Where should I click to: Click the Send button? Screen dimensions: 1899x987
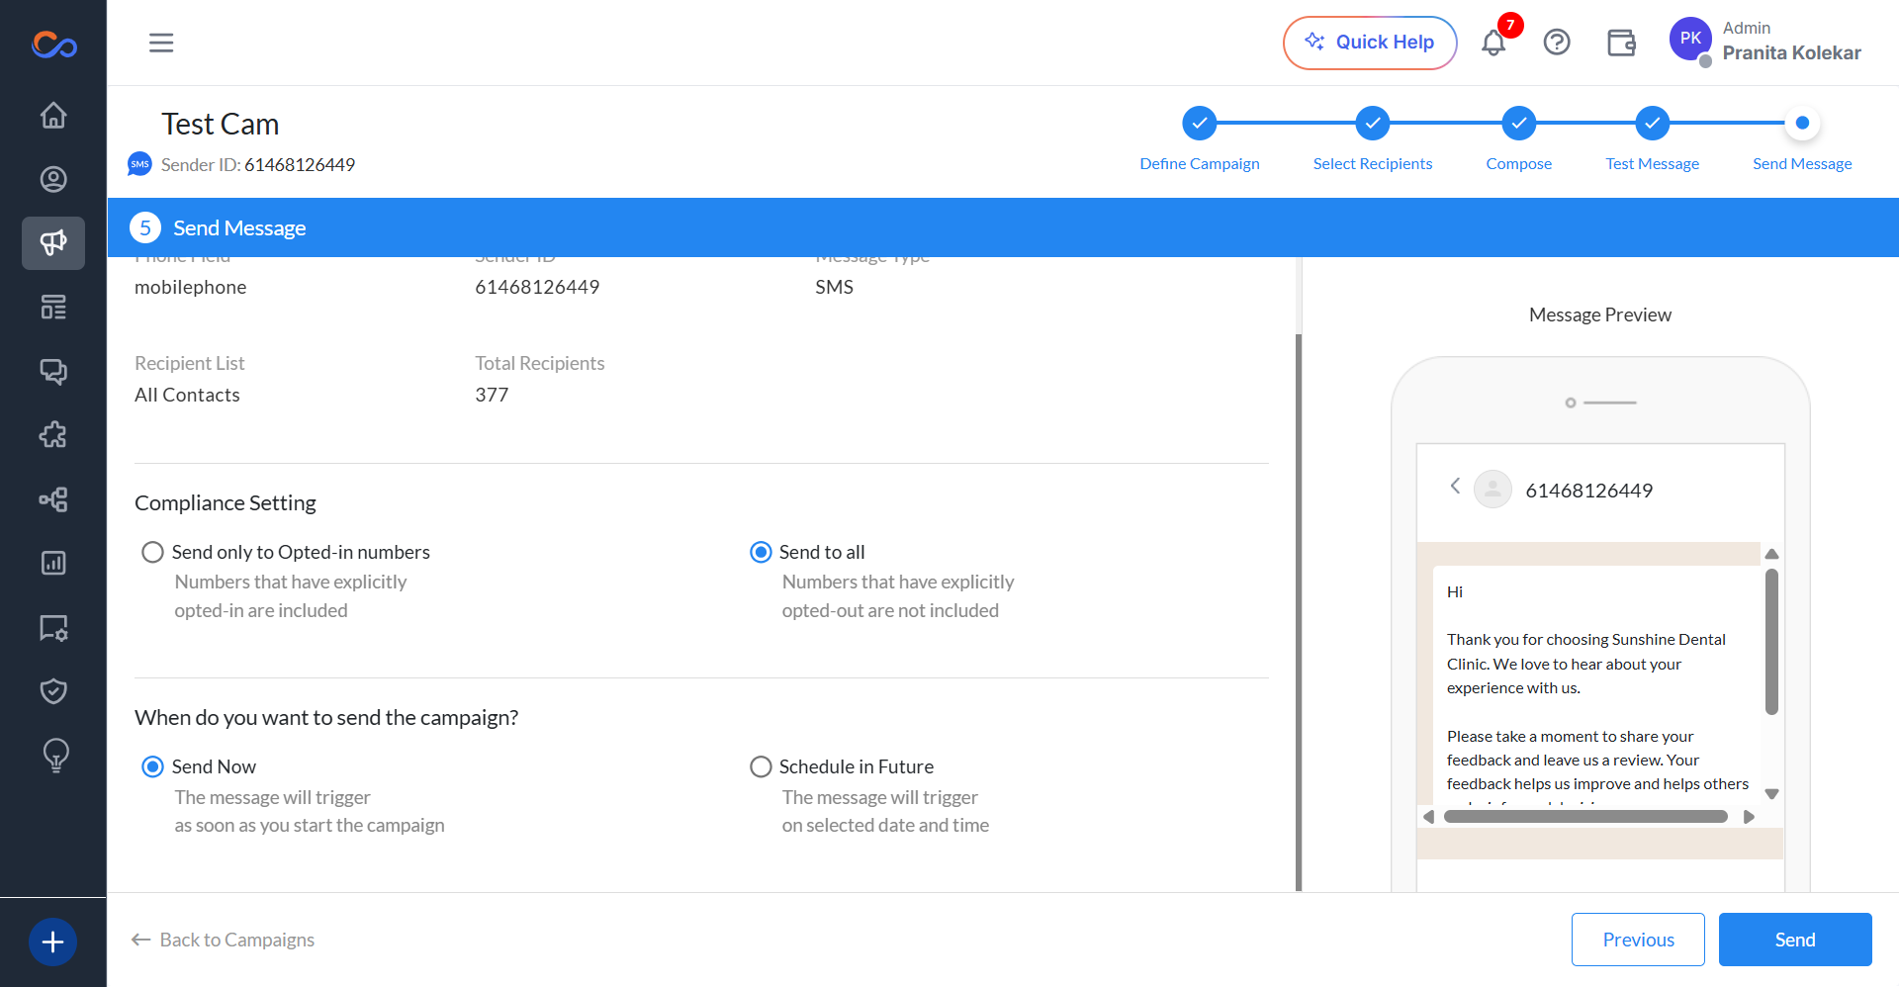pyautogui.click(x=1795, y=940)
